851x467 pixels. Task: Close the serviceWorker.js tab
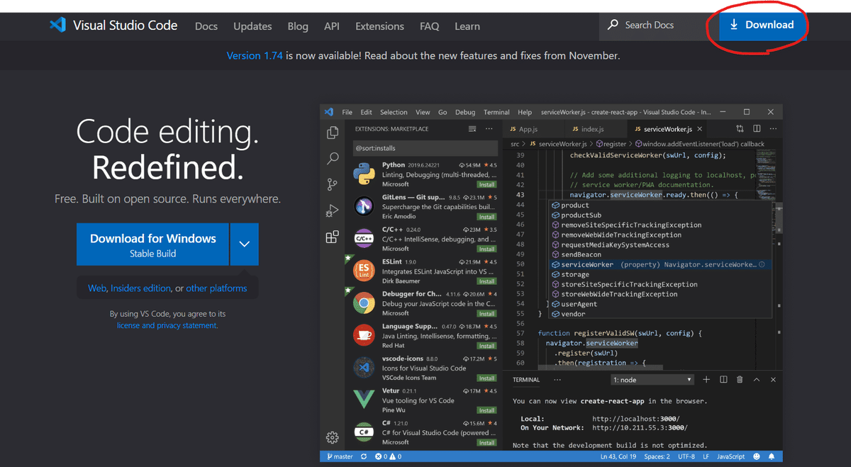coord(700,129)
